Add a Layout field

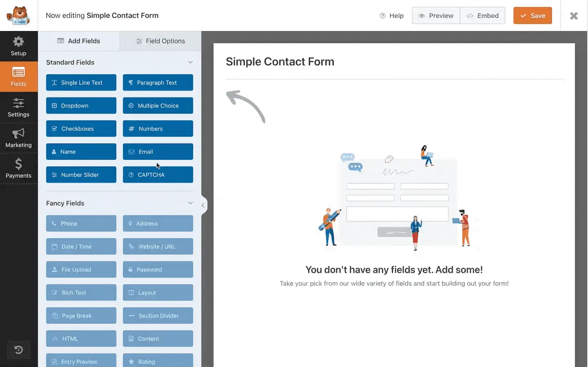tap(158, 292)
